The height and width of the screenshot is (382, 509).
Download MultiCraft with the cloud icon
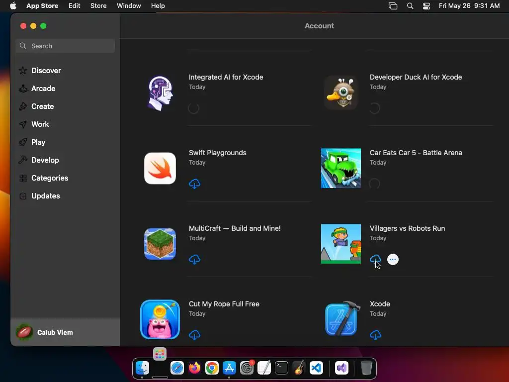(x=194, y=260)
